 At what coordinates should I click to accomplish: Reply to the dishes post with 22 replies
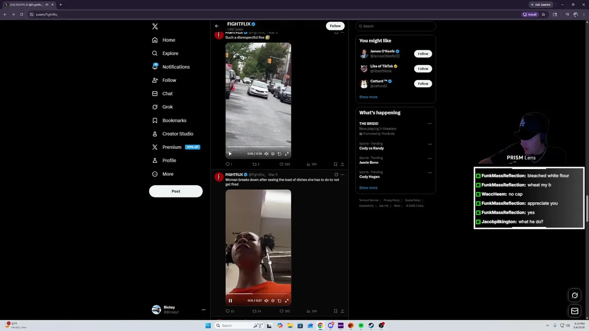(x=230, y=311)
